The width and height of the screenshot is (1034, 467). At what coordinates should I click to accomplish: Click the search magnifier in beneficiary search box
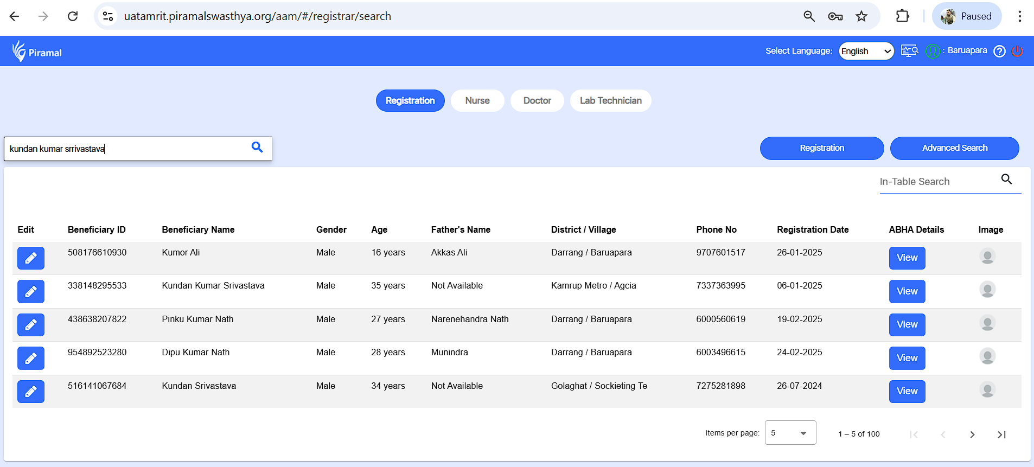click(x=257, y=148)
